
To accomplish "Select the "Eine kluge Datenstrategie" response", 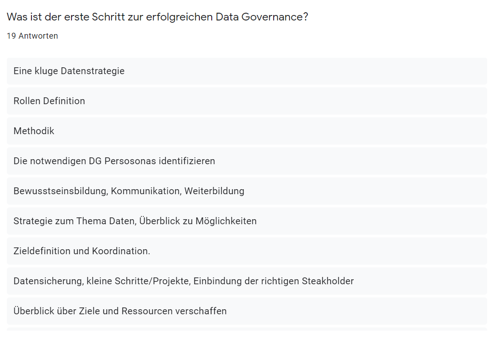I will [x=69, y=71].
